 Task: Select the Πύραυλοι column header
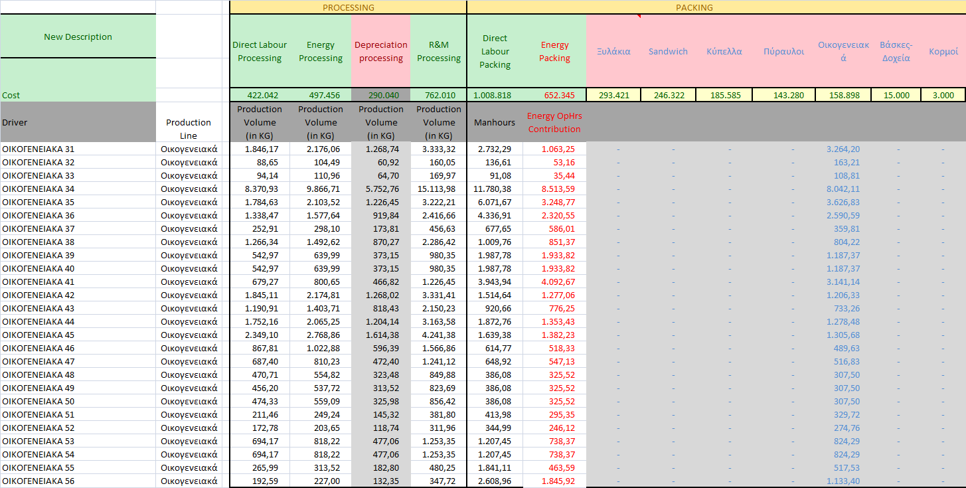tap(784, 51)
